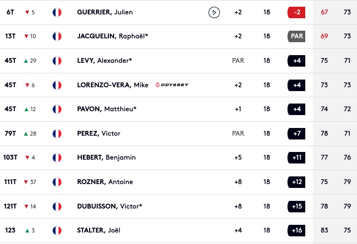This screenshot has width=357, height=244.
Task: Open player profile for LEVY, Alexander
Action: [x=104, y=60]
